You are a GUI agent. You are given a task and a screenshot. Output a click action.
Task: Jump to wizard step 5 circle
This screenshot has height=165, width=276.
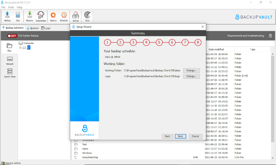click(x=159, y=42)
